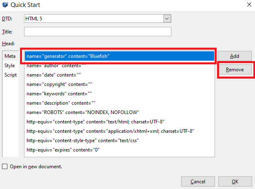
Task: Click the Add button
Action: 235,56
